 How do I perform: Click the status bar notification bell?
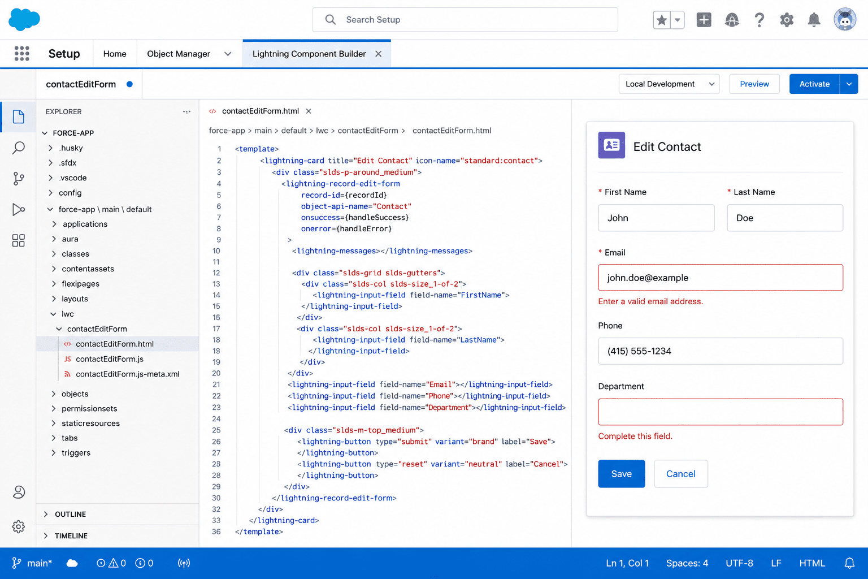pos(849,563)
